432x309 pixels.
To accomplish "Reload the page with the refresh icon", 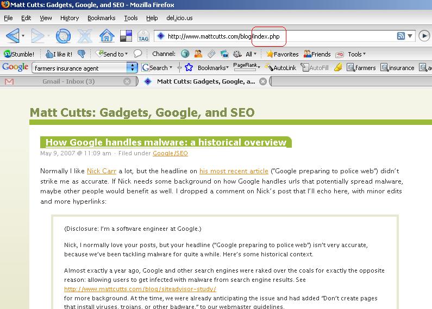I will point(62,36).
